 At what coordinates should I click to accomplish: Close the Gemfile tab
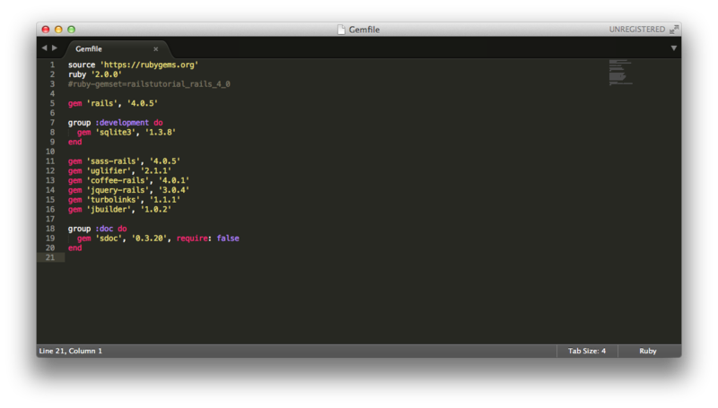tap(155, 49)
